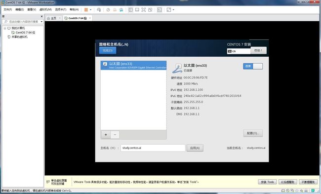Select 我的计算机 in the library tree
Viewport: 321px width, 194px height.
pyautogui.click(x=18, y=28)
